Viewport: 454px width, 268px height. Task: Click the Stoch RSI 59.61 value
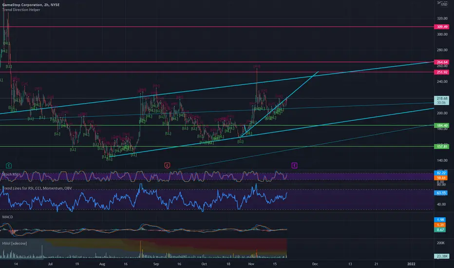point(441,178)
